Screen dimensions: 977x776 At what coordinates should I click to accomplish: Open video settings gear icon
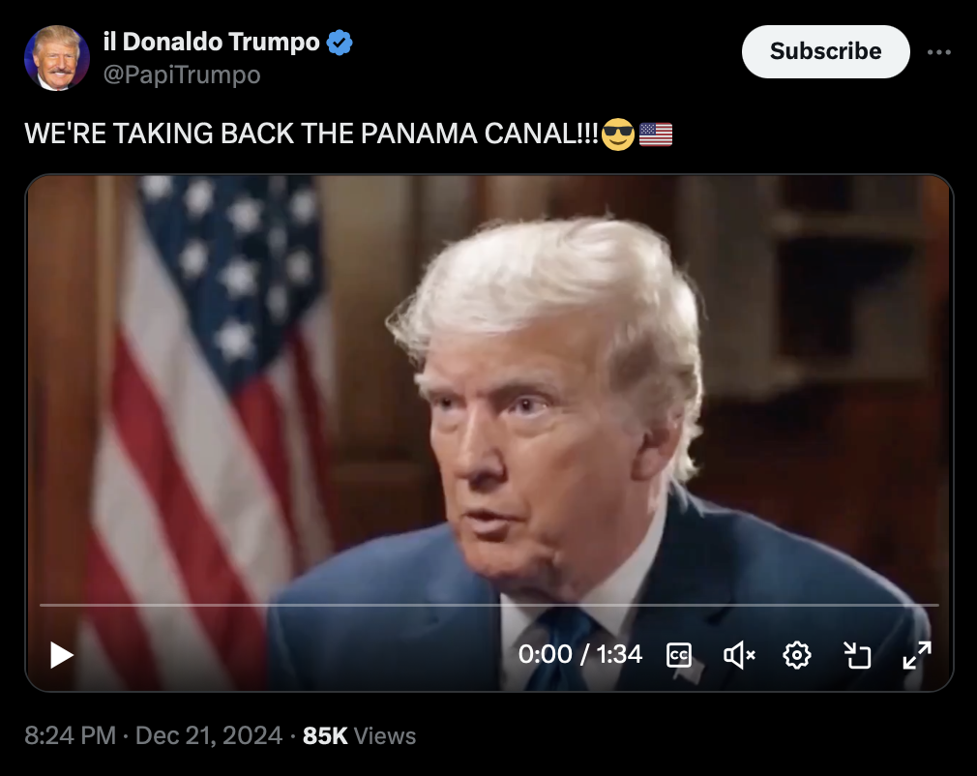pyautogui.click(x=797, y=655)
